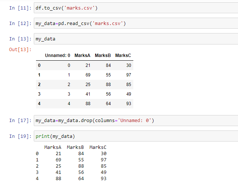Click the MarksB header in the Out[13] table
This screenshot has width=238, height=186.
[103, 56]
